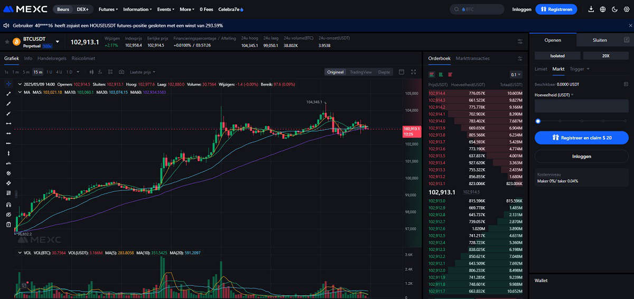Open the settings gear in top header
The image size is (634, 299).
(626, 9)
